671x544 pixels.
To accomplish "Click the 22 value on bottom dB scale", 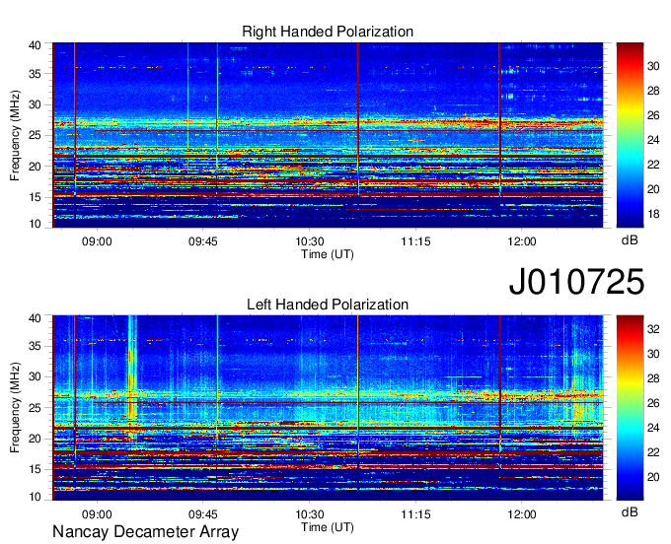I will (x=653, y=452).
